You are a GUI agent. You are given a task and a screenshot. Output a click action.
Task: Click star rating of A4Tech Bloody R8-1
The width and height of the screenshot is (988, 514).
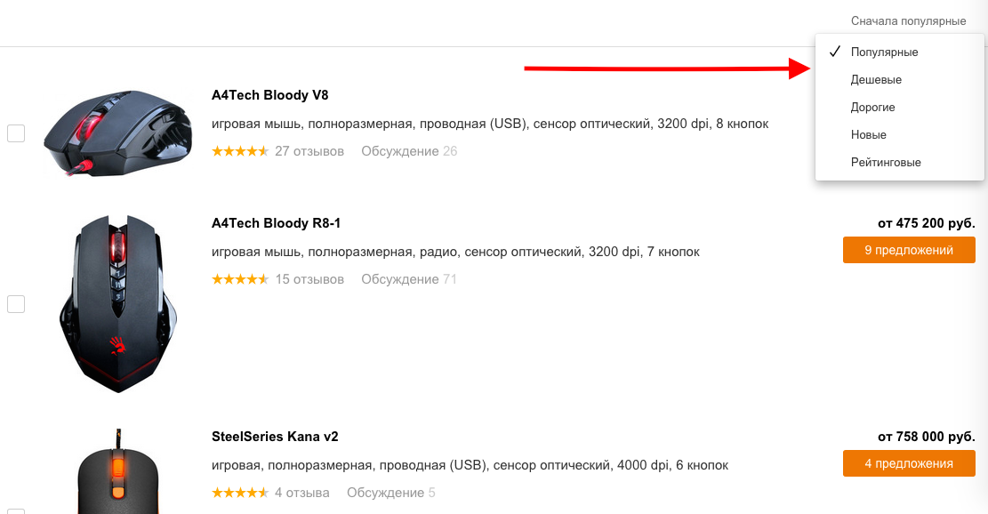(240, 279)
